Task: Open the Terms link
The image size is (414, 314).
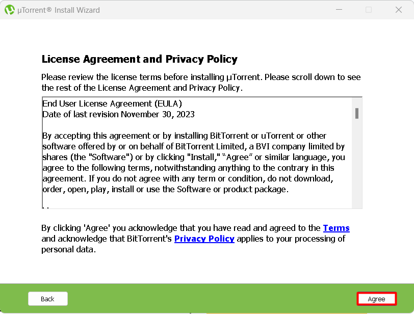Action: [x=337, y=228]
